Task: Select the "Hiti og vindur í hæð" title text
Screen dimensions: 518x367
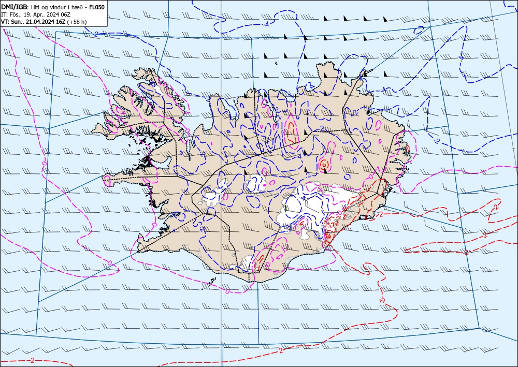Action: [x=57, y=7]
